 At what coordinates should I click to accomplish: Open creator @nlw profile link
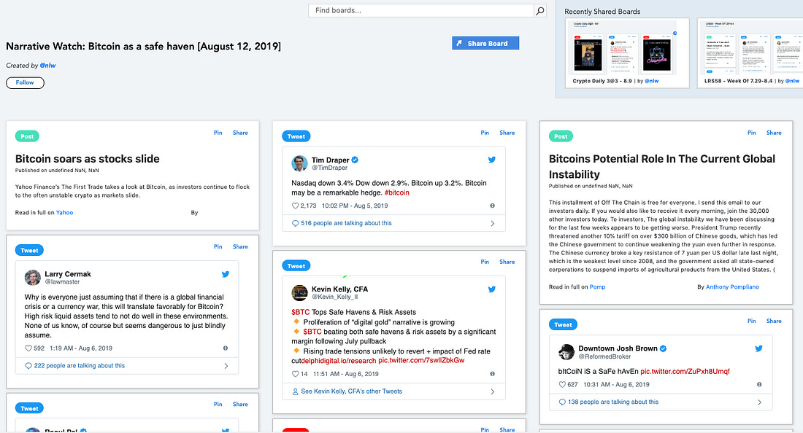coord(47,66)
